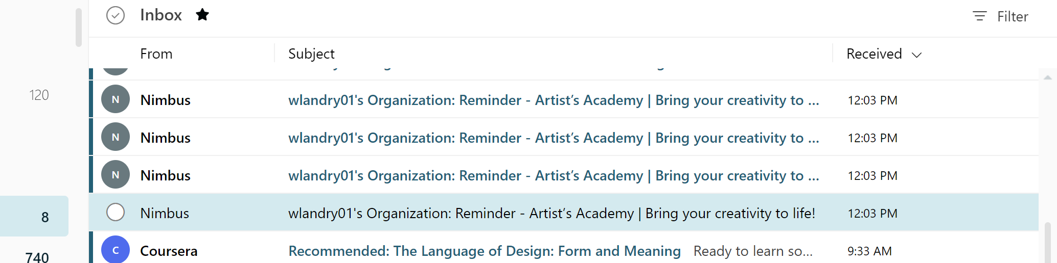Click the Filter lines icon
The width and height of the screenshot is (1057, 263).
tap(979, 16)
